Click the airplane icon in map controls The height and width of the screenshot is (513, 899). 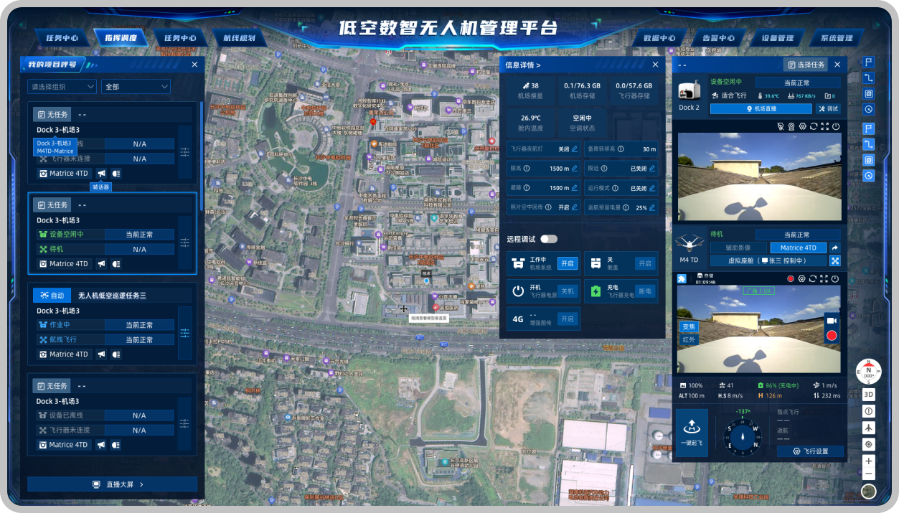pos(868,428)
